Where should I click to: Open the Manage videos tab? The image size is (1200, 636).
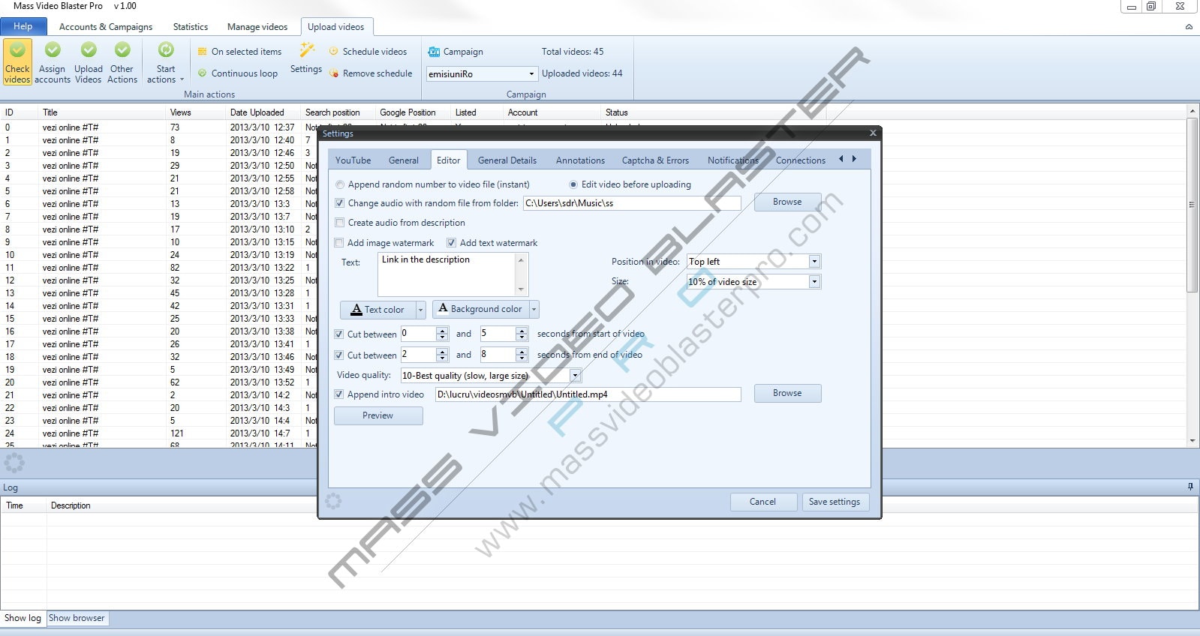(x=257, y=27)
